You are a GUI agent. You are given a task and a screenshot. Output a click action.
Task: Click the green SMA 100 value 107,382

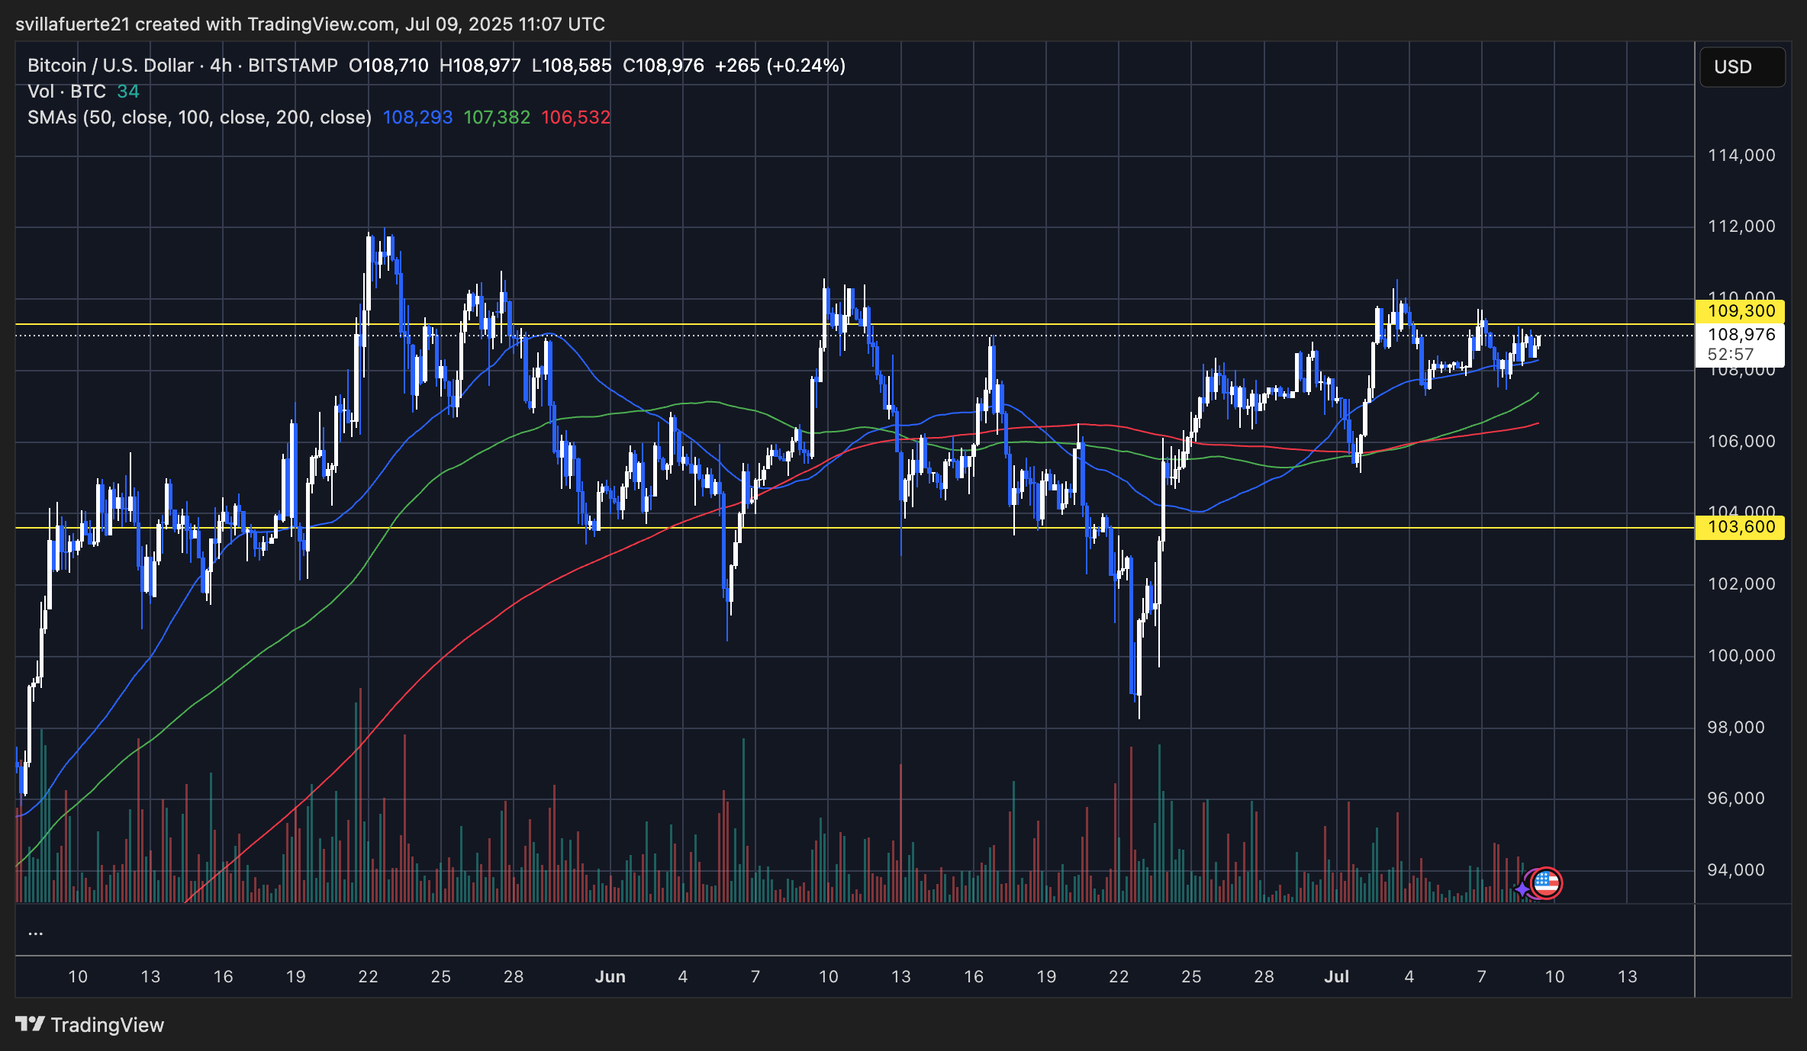point(497,117)
